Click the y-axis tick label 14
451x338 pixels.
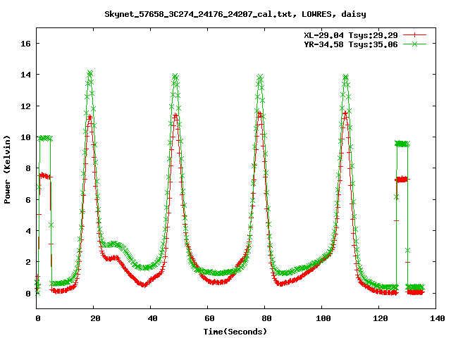25,75
